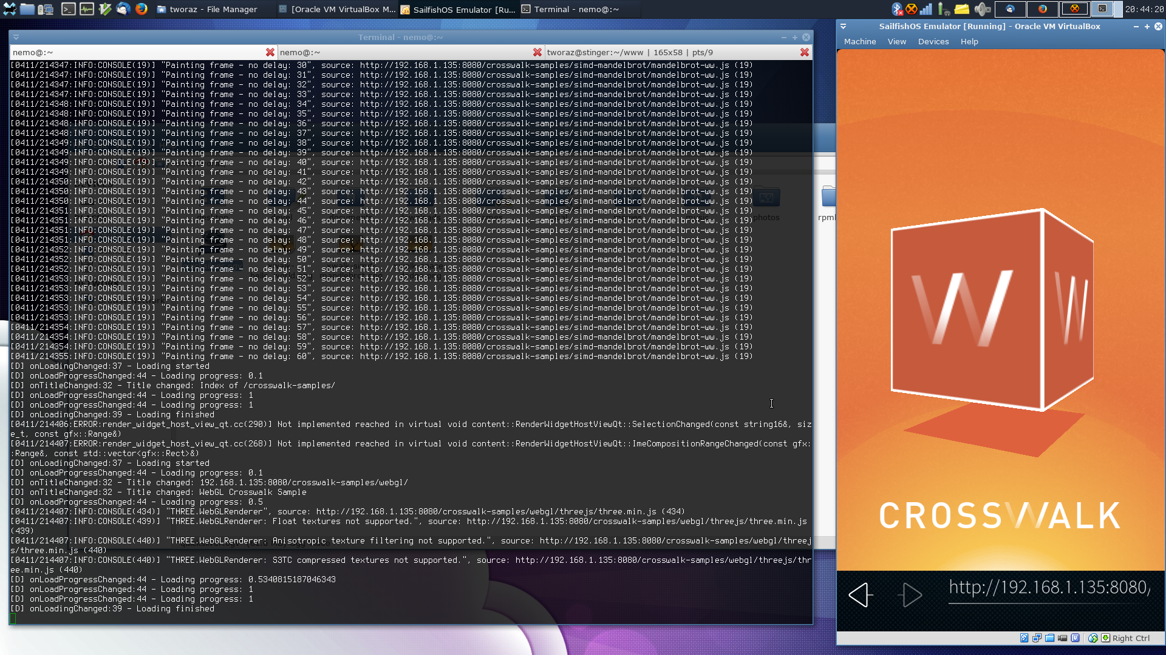Click the panel clock showing 20:44:20

point(1145,9)
